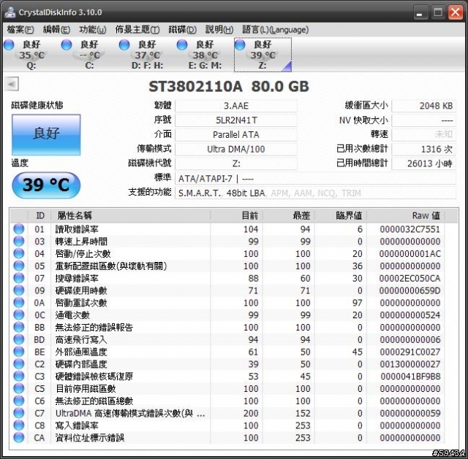The image size is (468, 459).
Task: Click status orb for attribute C6 無法修正的磁區總數
Action: [x=19, y=401]
